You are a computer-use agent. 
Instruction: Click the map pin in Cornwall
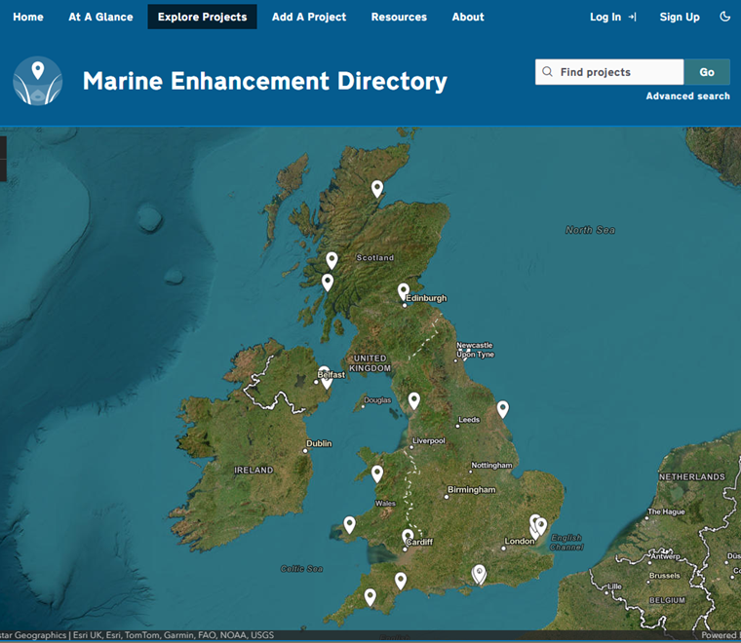pos(370,596)
